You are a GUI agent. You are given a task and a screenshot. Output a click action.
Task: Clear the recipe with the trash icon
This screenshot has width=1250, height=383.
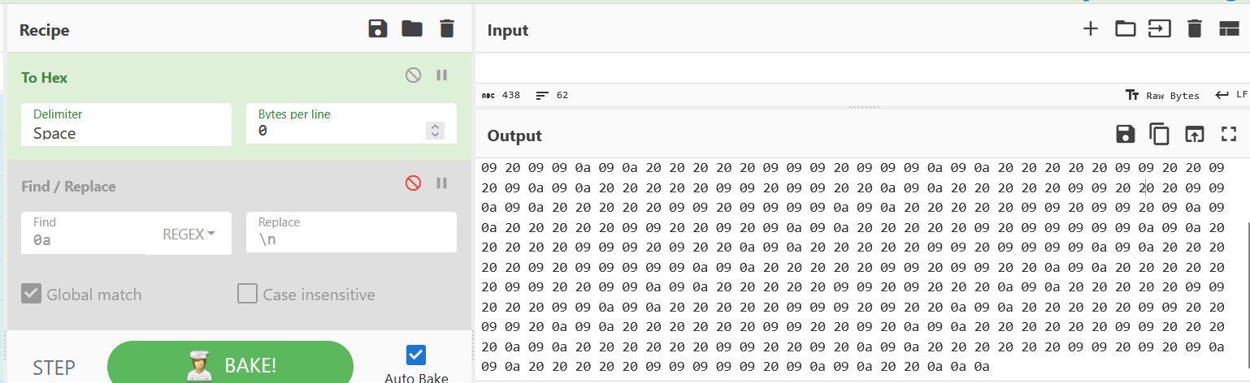(446, 29)
